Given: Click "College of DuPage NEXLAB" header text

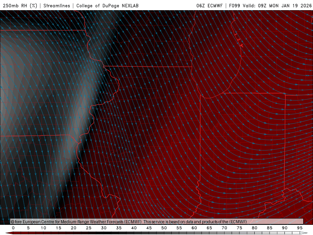Looking at the screenshot, I should [107, 5].
